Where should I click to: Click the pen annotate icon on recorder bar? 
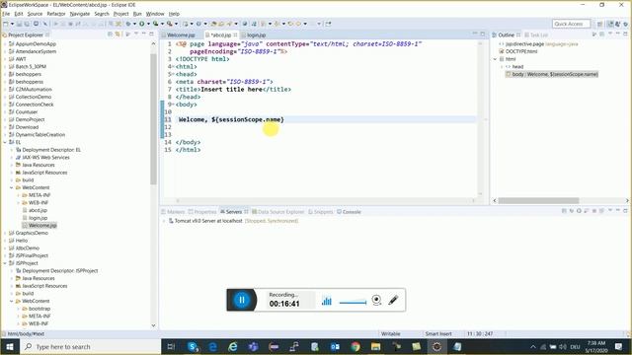tap(393, 300)
